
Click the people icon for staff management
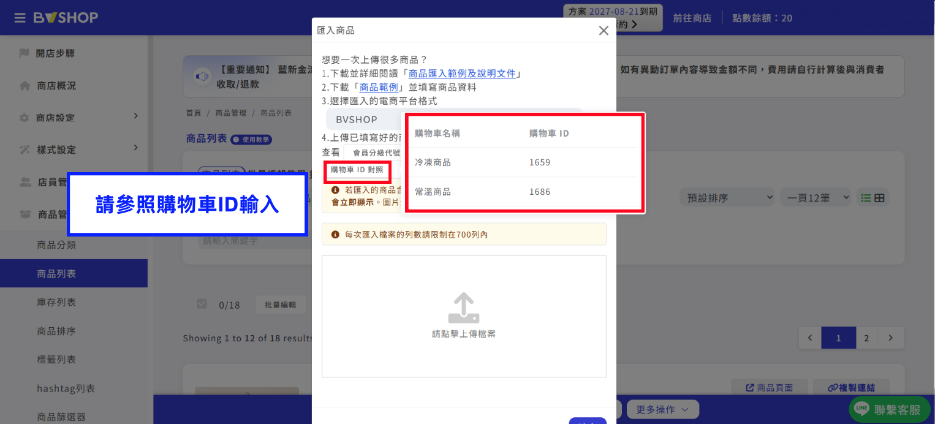(25, 182)
